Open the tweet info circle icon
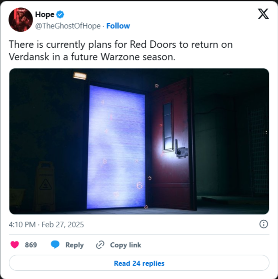Image resolution: width=278 pixels, height=279 pixels. (264, 224)
